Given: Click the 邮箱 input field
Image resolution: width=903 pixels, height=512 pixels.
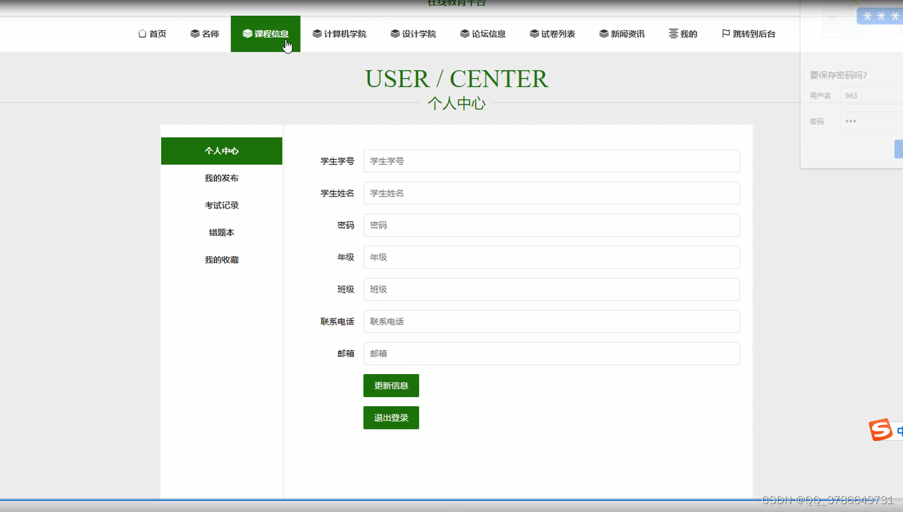Looking at the screenshot, I should coord(552,353).
